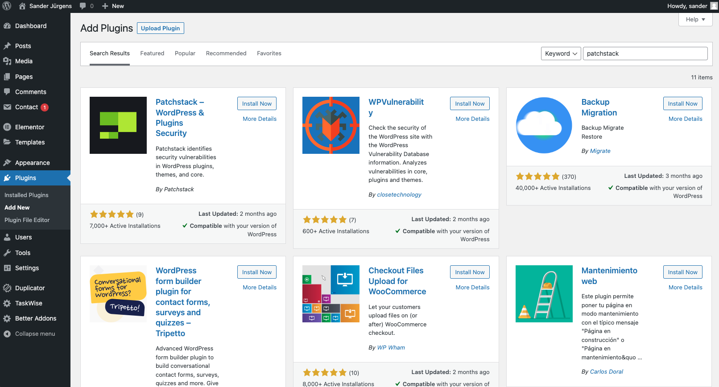Click the WordPress logo in admin bar
This screenshot has width=719, height=387.
(7, 6)
